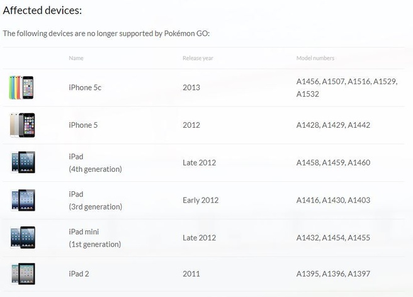413x297 pixels.
Task: Click the Early 2012 release year cell
Action: [x=200, y=200]
